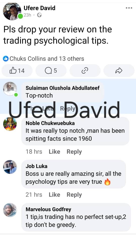Tap the thumbs-up Like button showing 14
136x235 pixels.
pos(17,71)
